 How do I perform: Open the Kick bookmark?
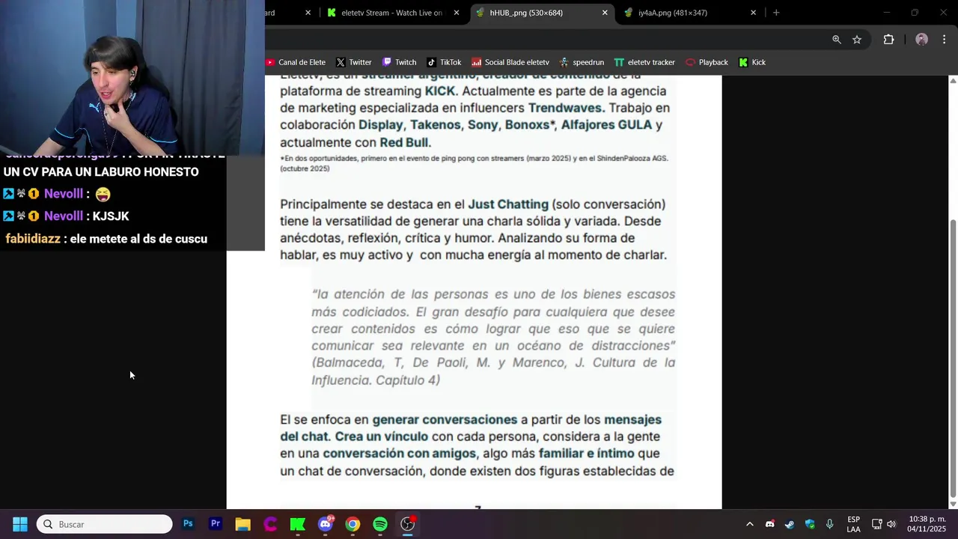point(752,62)
